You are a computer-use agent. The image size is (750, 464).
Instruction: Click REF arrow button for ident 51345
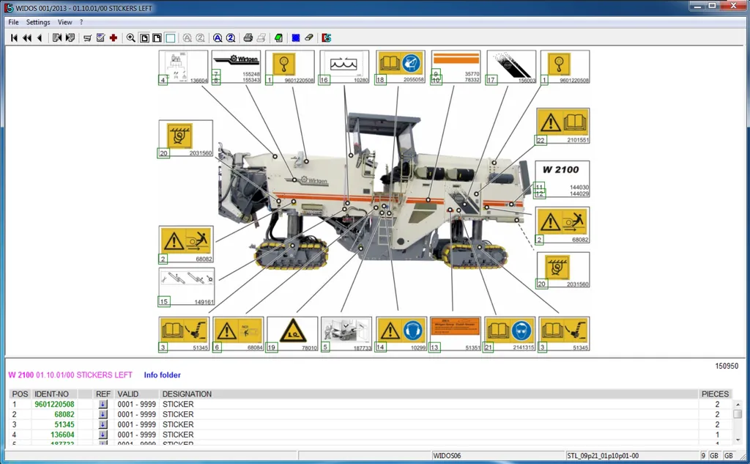(x=103, y=424)
